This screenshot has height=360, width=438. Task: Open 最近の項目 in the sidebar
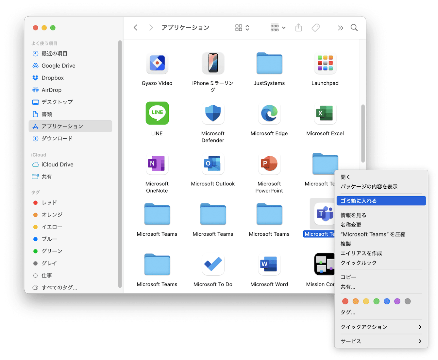pyautogui.click(x=70, y=54)
